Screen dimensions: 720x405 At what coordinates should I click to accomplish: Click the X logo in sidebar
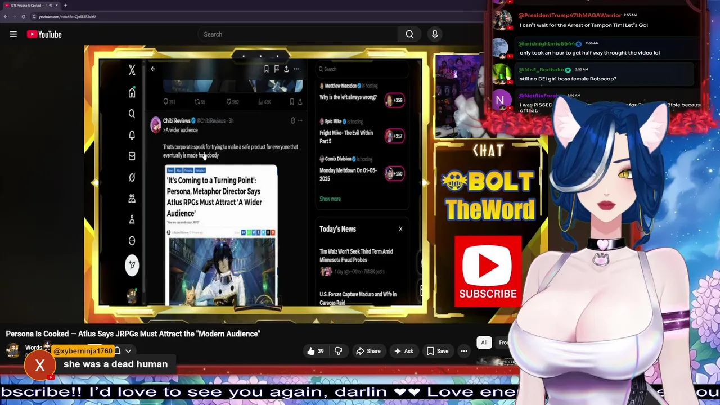click(132, 70)
